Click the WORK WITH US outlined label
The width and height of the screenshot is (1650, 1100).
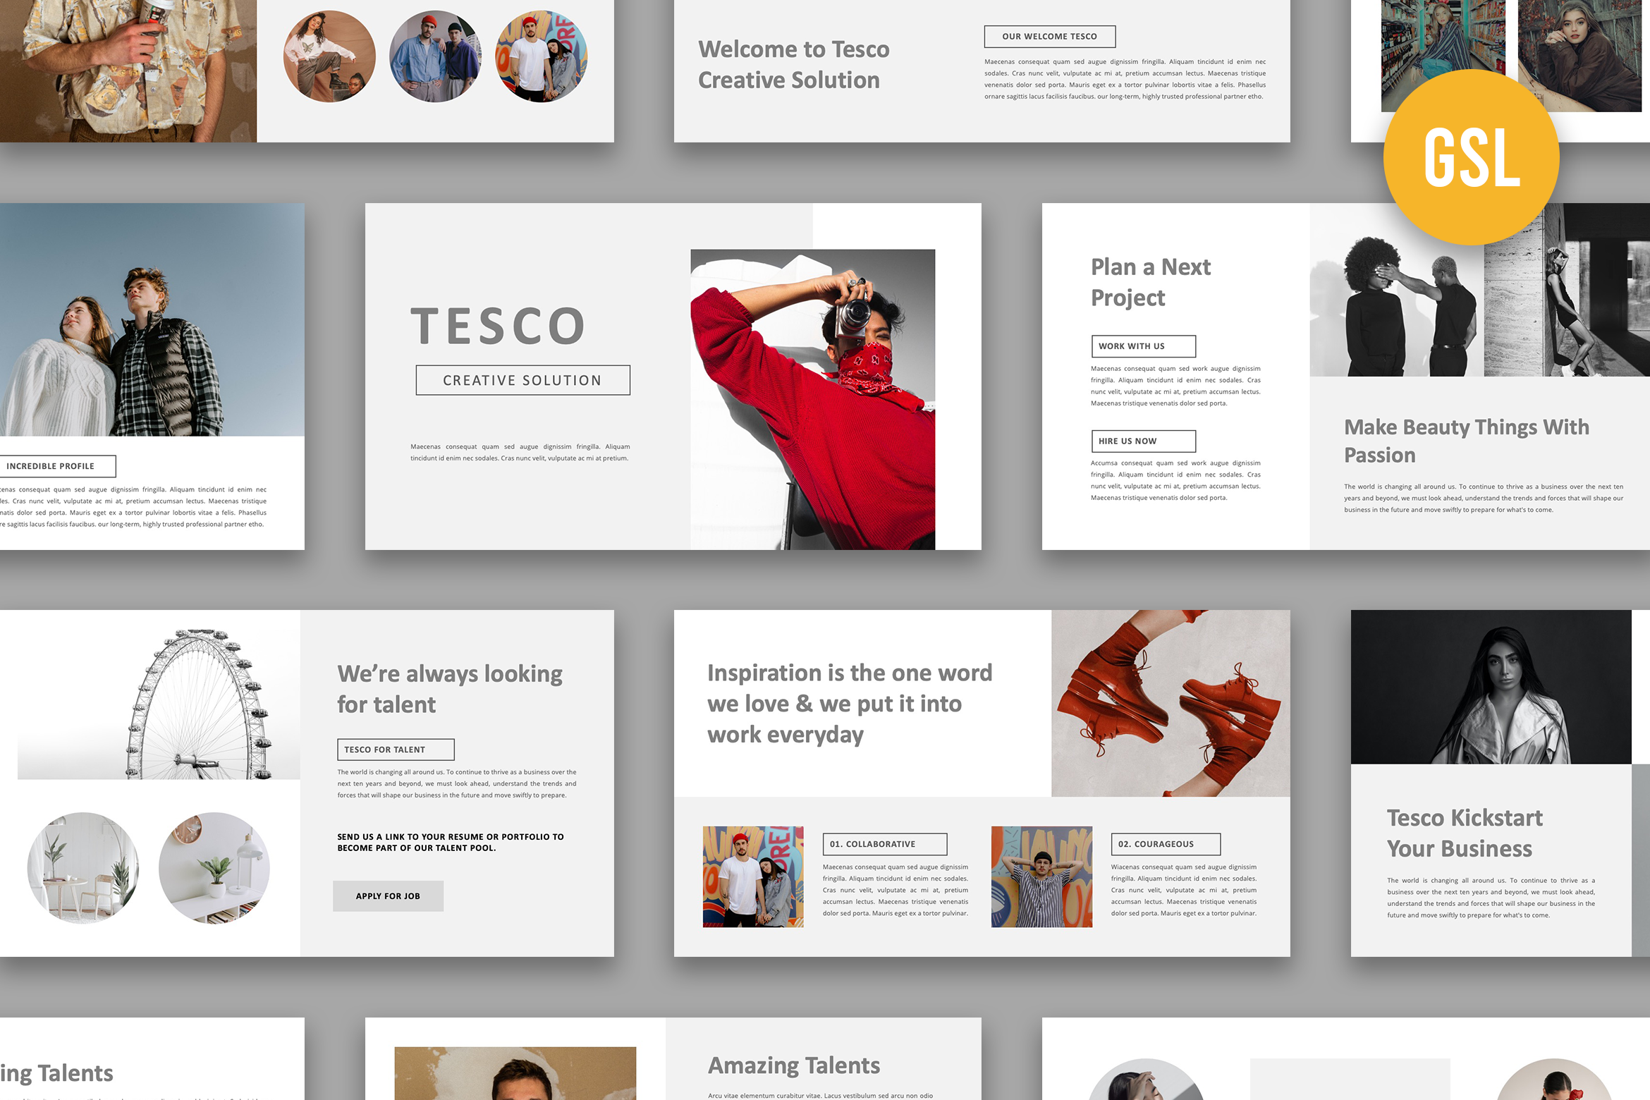pyautogui.click(x=1143, y=346)
